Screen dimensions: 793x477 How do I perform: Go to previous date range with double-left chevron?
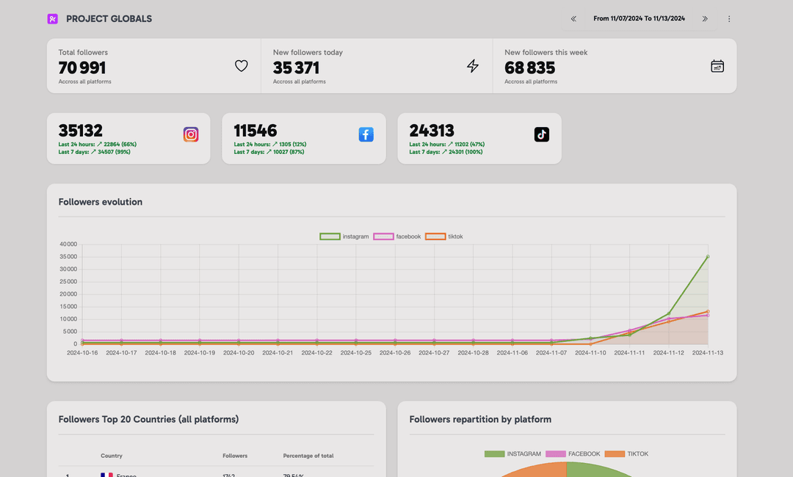tap(573, 19)
